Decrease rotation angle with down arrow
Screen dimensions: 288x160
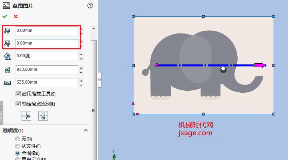[81, 59]
